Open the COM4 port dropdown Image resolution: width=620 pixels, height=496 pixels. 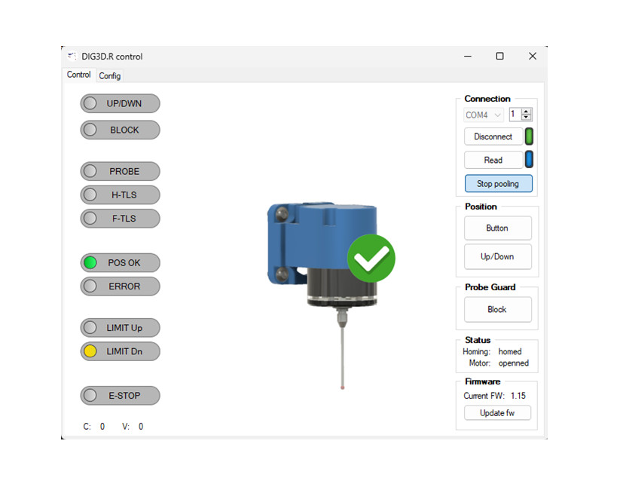[484, 115]
